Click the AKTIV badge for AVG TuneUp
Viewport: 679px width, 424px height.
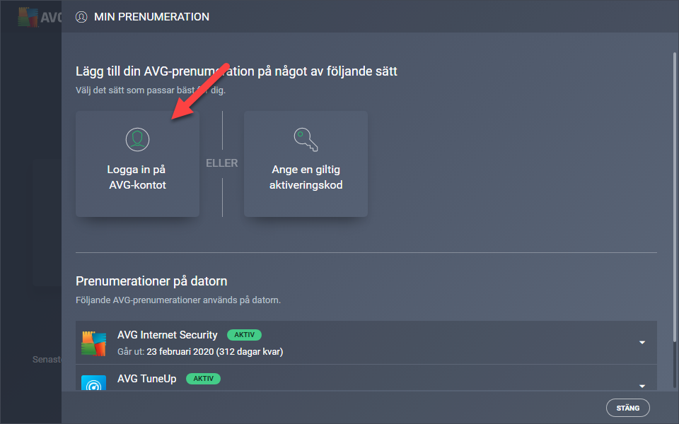tap(203, 379)
